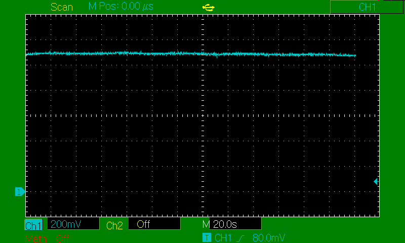Click the Ch2 Off status field
This screenshot has width=405, height=243.
coord(154,224)
